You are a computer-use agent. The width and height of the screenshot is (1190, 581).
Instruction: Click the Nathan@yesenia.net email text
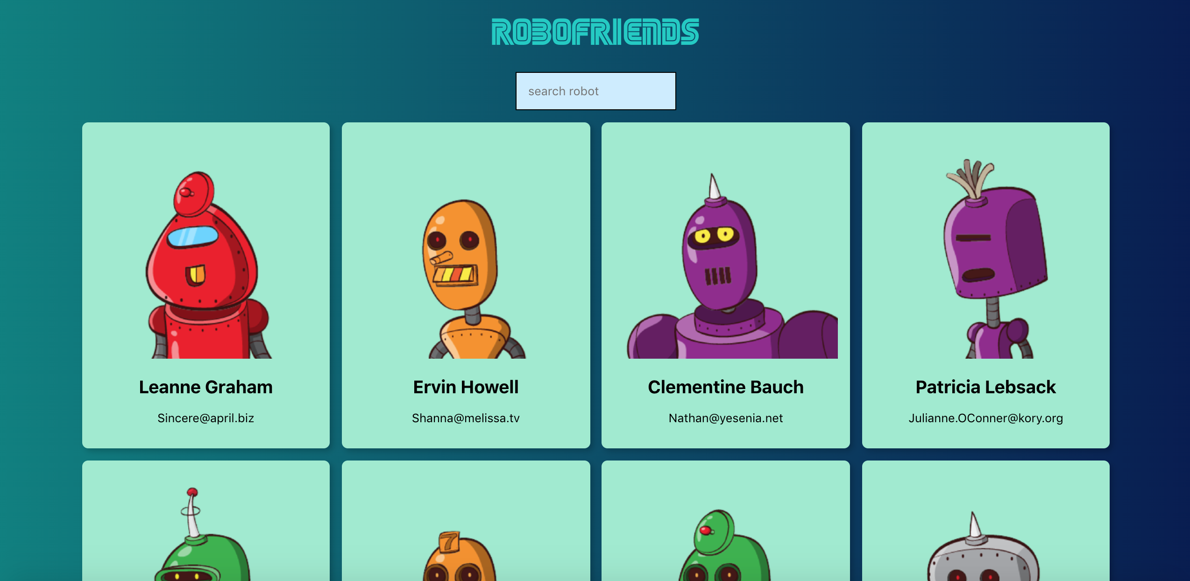(x=726, y=418)
